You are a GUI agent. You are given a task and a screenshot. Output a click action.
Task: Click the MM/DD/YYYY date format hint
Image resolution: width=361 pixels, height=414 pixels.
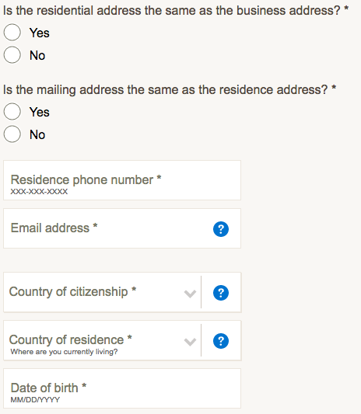tap(35, 400)
